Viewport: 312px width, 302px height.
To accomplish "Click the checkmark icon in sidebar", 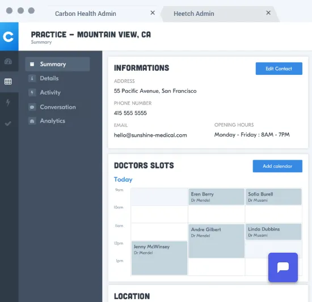I will click(8, 124).
